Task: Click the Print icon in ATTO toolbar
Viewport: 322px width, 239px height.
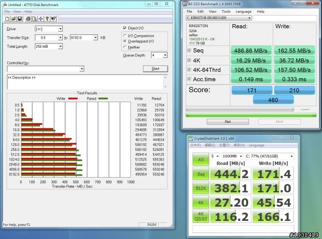Action: point(28,19)
